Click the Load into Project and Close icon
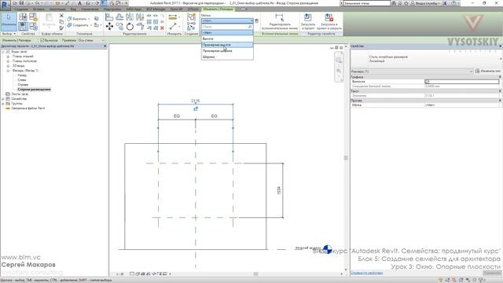This screenshot has width=503, height=283. (x=329, y=17)
